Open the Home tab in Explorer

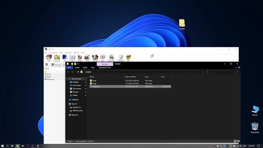coord(77,67)
